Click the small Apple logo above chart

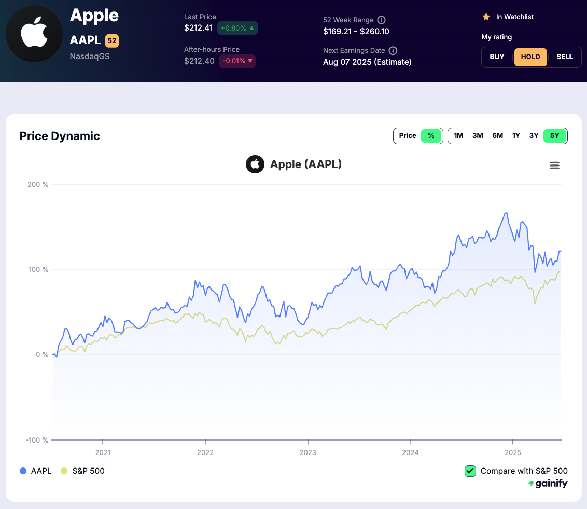(255, 164)
